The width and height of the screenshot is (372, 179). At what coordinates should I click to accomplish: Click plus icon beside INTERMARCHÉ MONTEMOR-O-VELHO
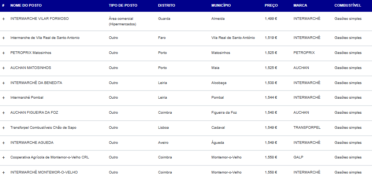click(3, 173)
